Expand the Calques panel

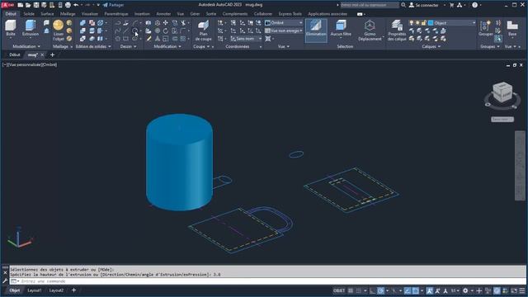coord(431,46)
